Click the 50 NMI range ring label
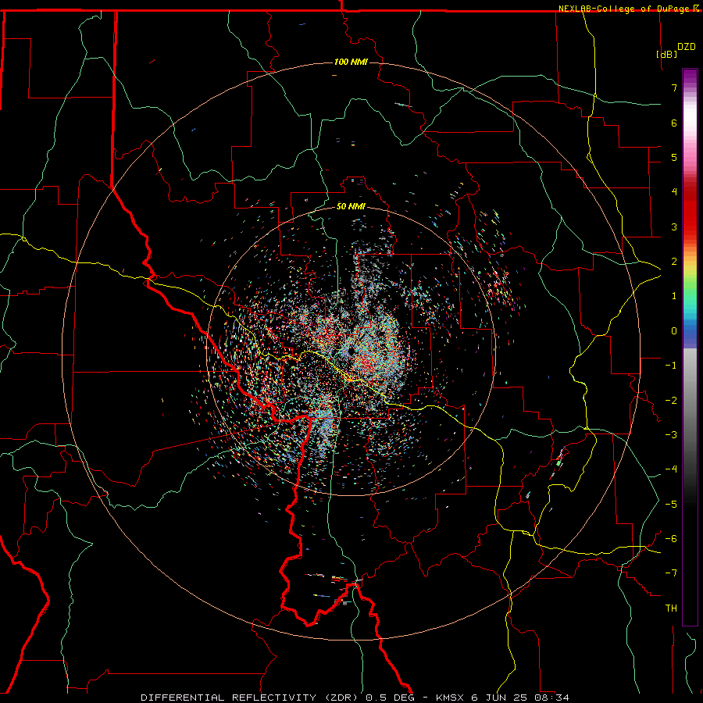703x703 pixels. [351, 206]
